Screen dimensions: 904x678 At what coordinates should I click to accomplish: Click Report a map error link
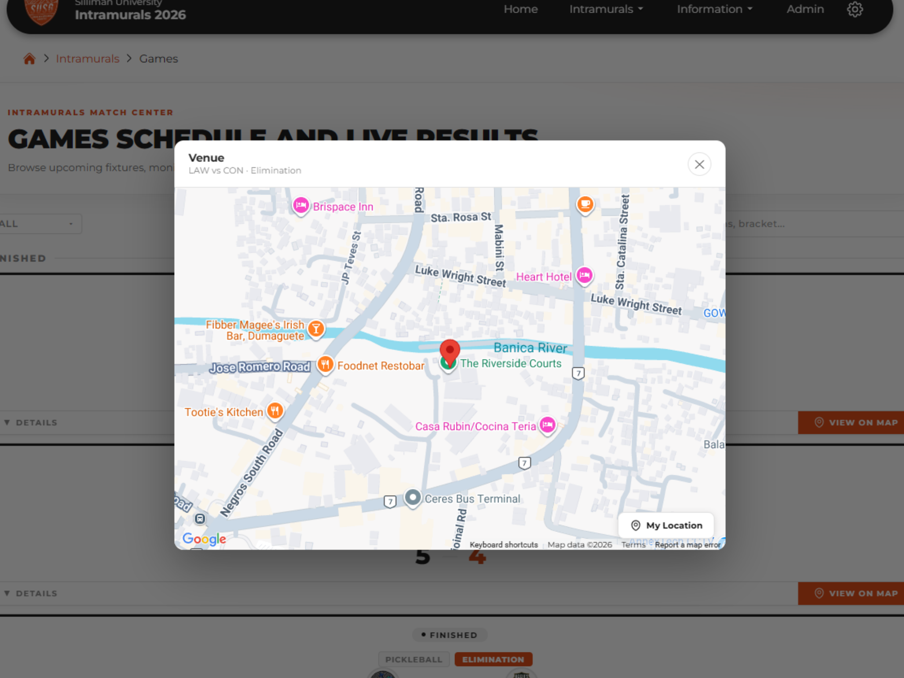(687, 545)
